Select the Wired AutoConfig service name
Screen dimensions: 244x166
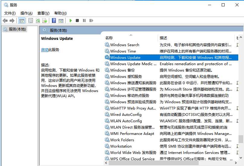tap(126, 115)
